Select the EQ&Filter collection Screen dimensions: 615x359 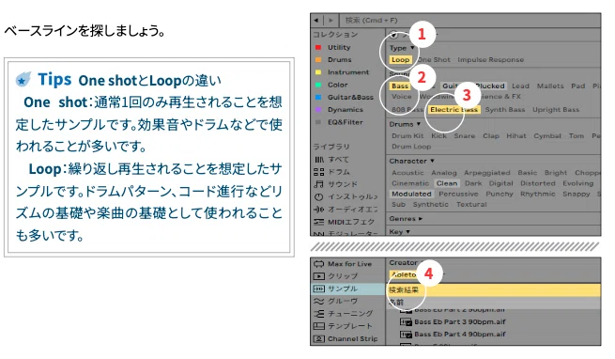click(346, 122)
